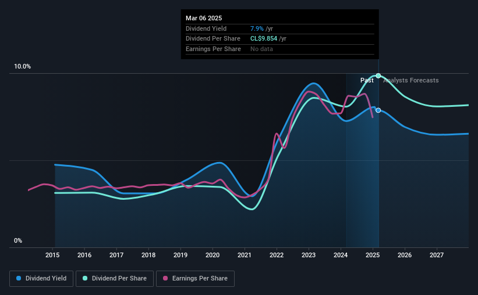478x295 pixels.
Task: Click the 2020 x-axis label
Action: 213,255
